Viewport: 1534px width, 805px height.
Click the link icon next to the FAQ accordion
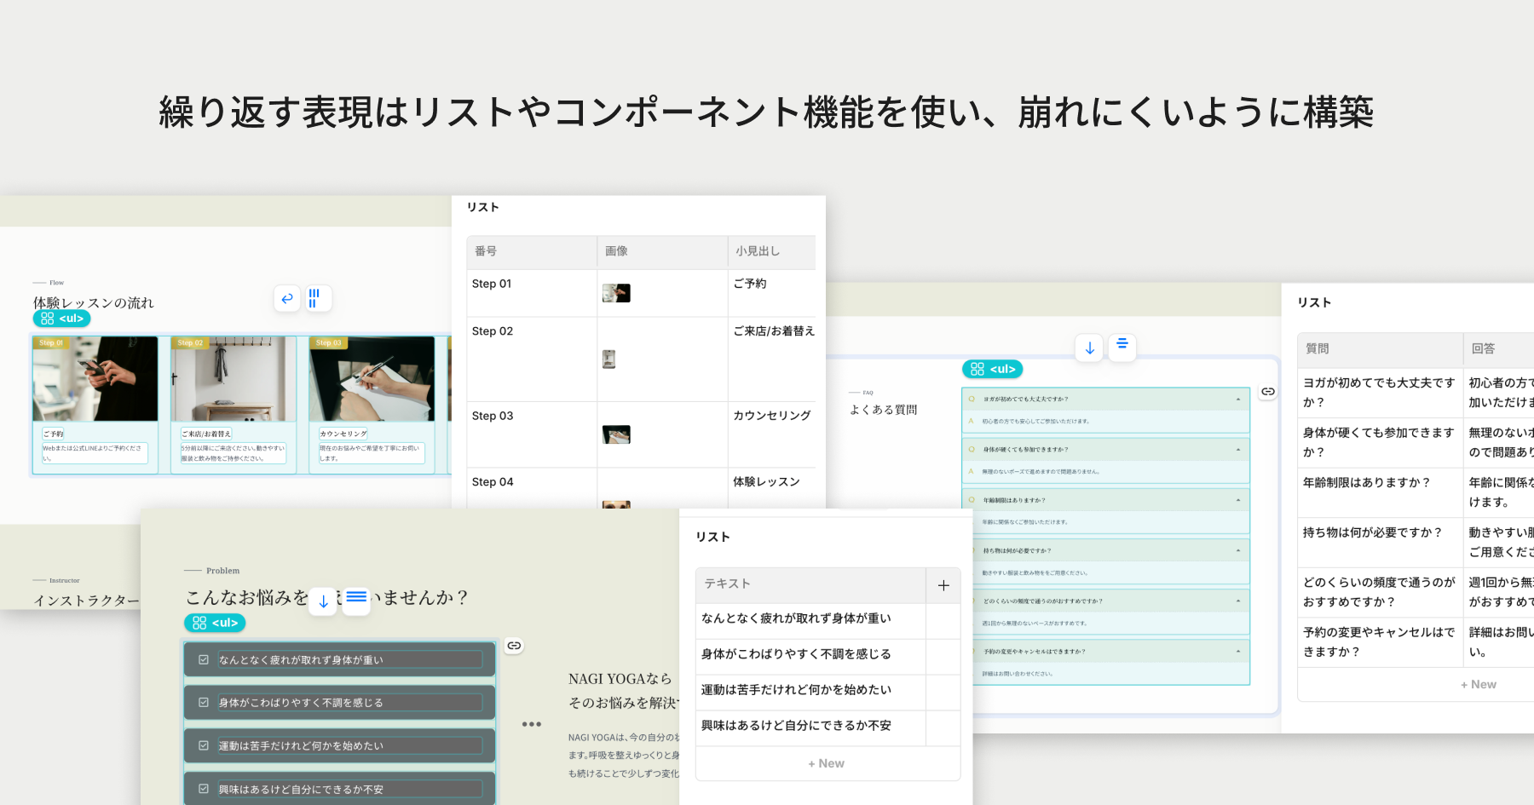(1267, 391)
